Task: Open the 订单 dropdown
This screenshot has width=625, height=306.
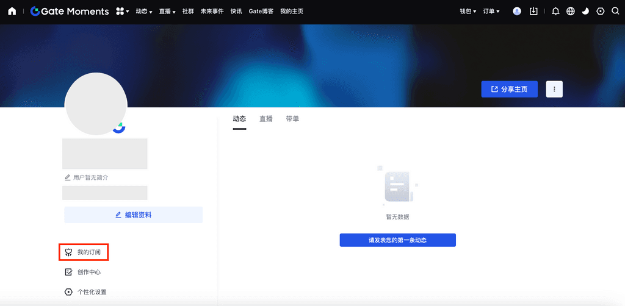Action: [x=491, y=11]
